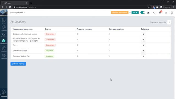
Task: Open the Помощь по настройке link
Action: [x=158, y=22]
